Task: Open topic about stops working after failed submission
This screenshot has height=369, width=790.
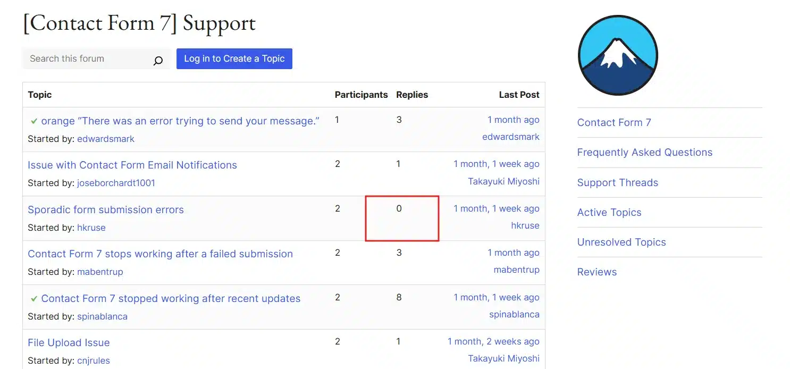Action: coord(160,254)
